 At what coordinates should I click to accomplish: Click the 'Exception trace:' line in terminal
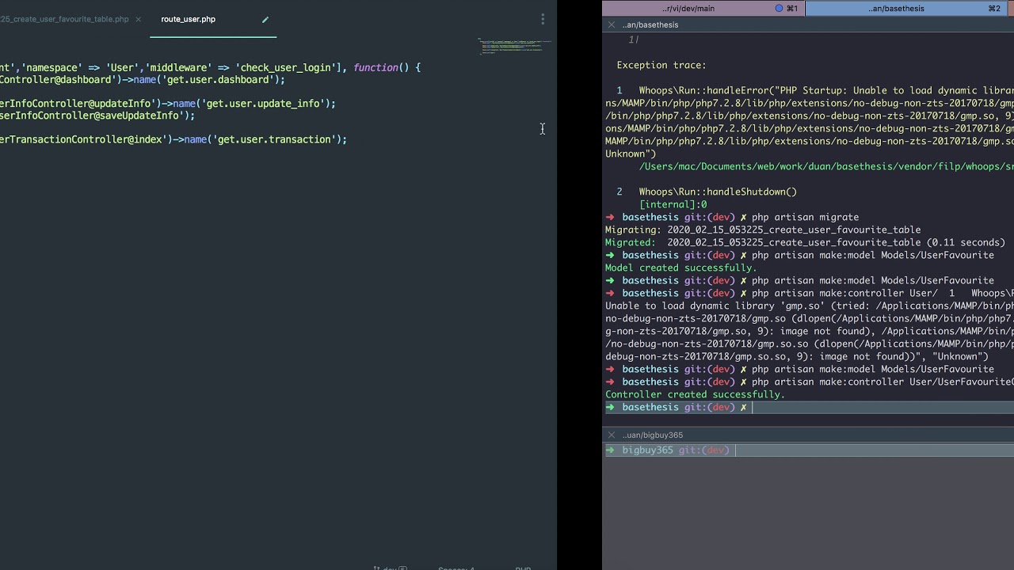[x=661, y=65]
